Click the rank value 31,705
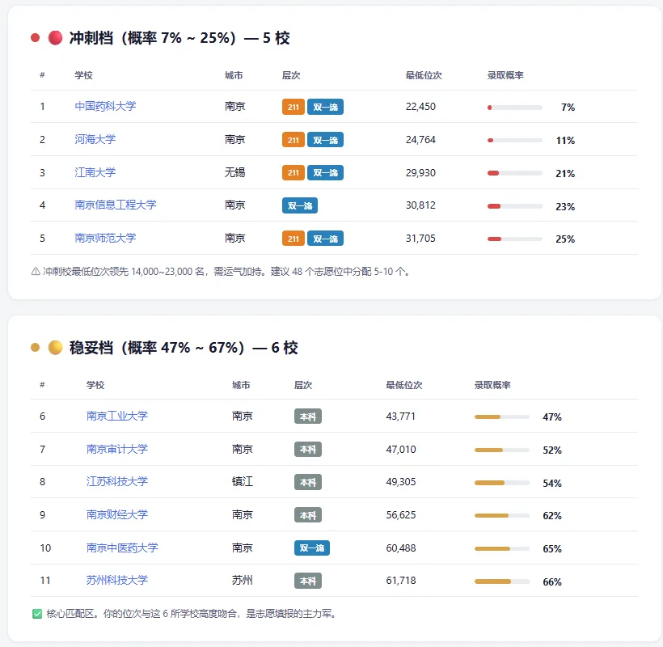The image size is (663, 647). 420,238
